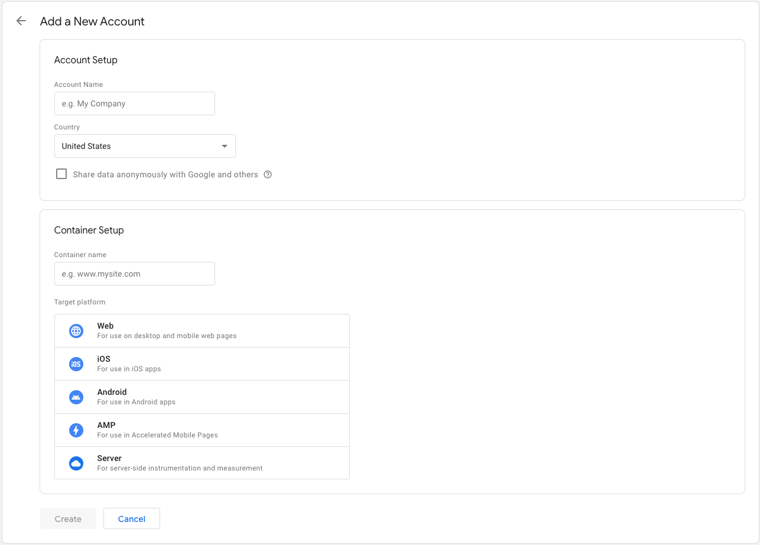Click the Country dropdown arrow
This screenshot has height=545, width=760.
(225, 146)
